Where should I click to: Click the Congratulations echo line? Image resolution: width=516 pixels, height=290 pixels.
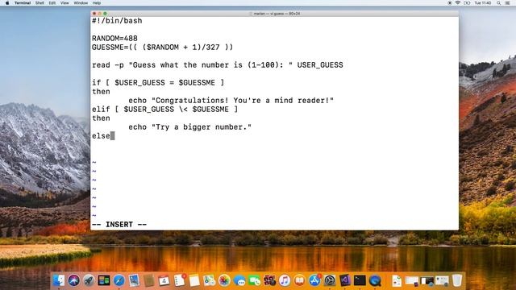click(x=231, y=100)
